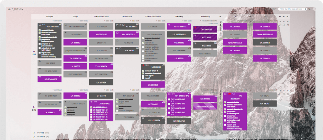This screenshot has height=140, width=323.
Task: Click 'add task' above purple RT 87568713 card
Action: point(187,21)
